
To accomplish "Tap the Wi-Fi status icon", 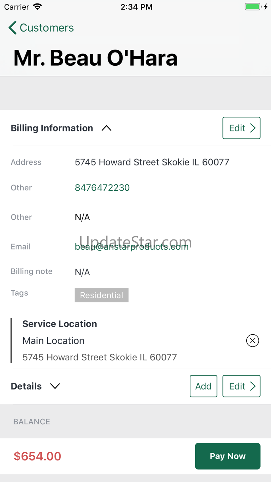I will click(x=37, y=7).
